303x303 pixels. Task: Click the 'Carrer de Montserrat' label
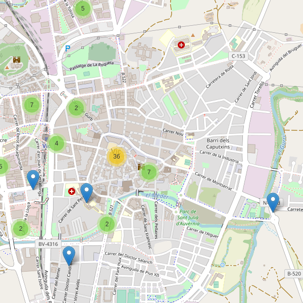tap(213, 181)
